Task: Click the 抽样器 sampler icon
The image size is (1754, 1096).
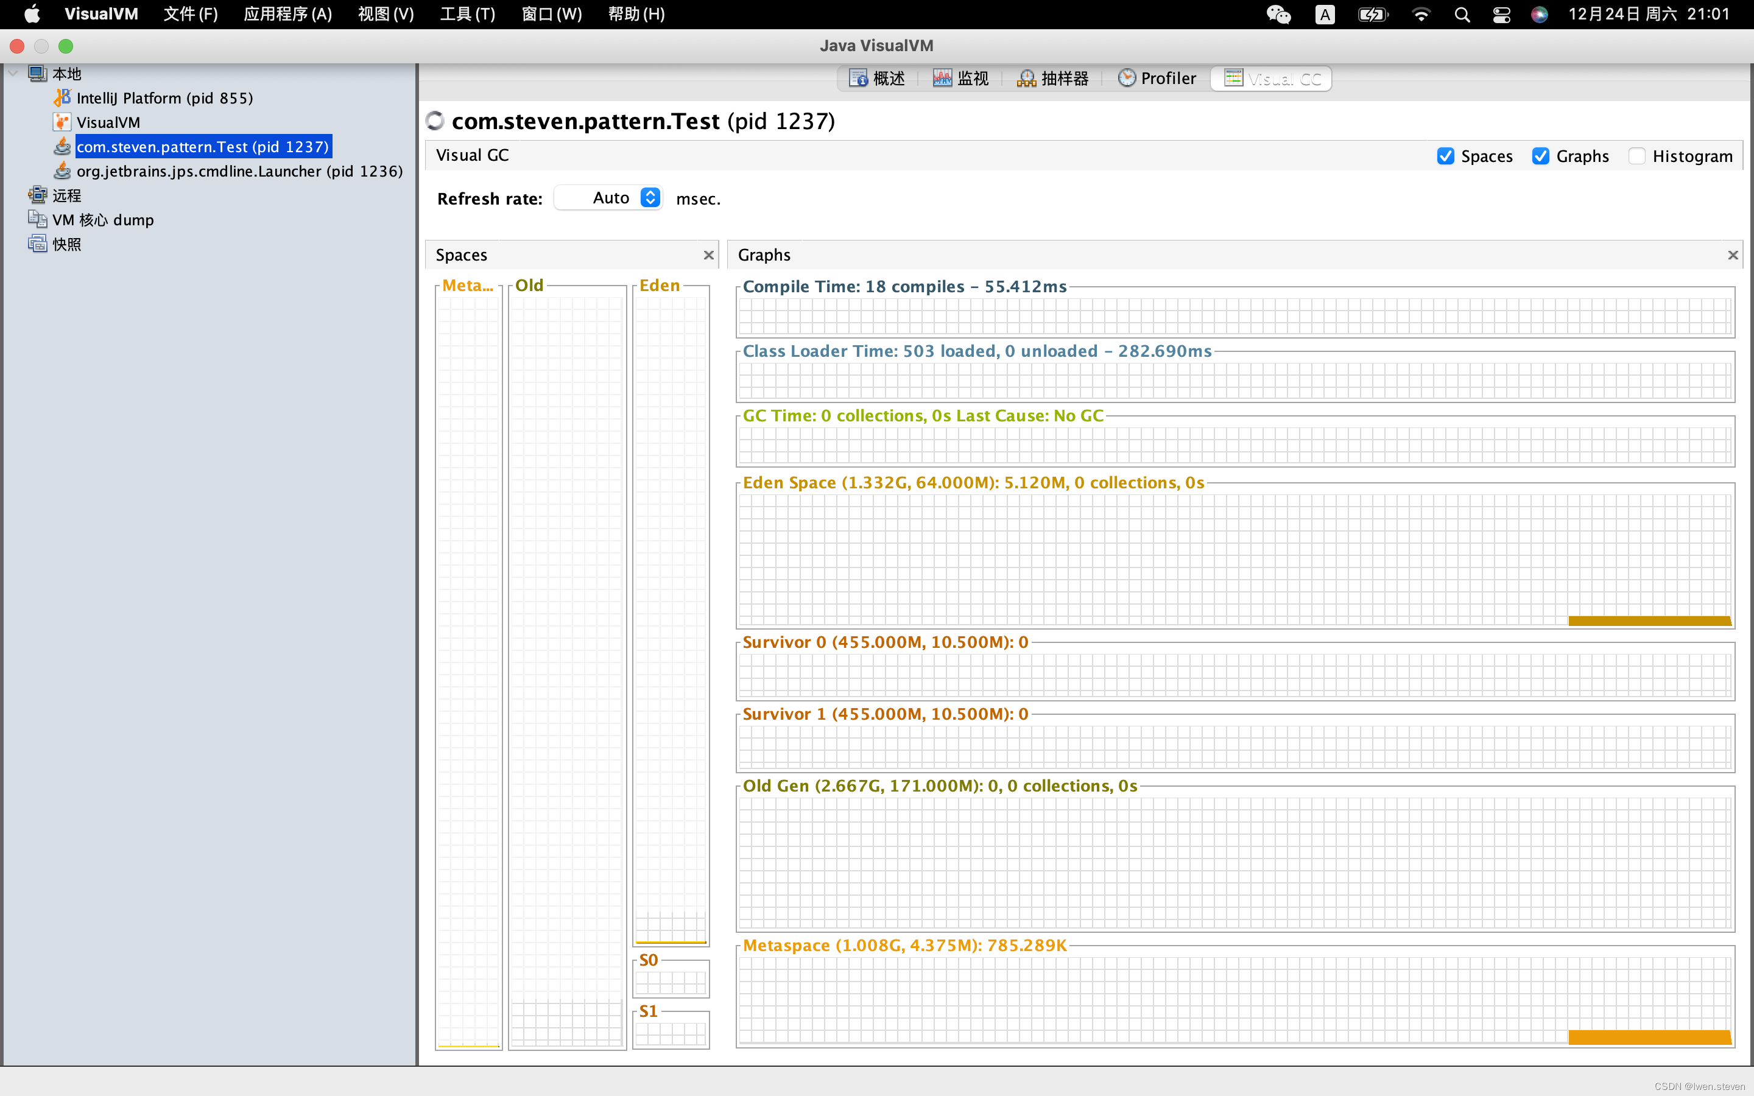Action: click(1026, 79)
